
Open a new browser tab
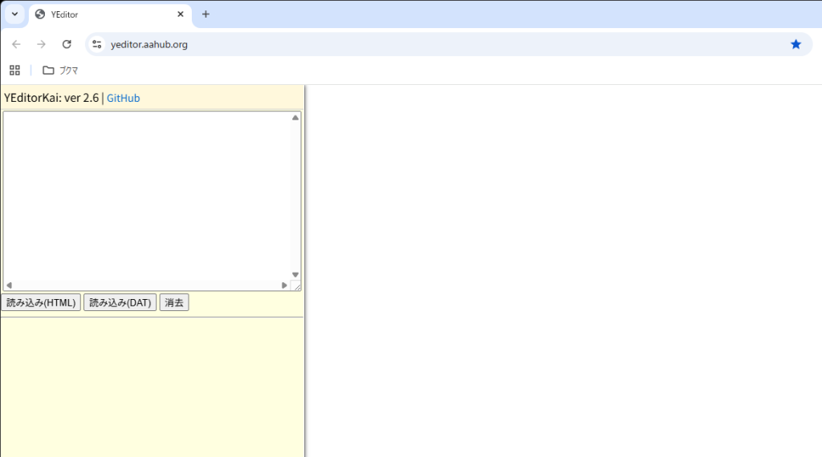point(205,14)
